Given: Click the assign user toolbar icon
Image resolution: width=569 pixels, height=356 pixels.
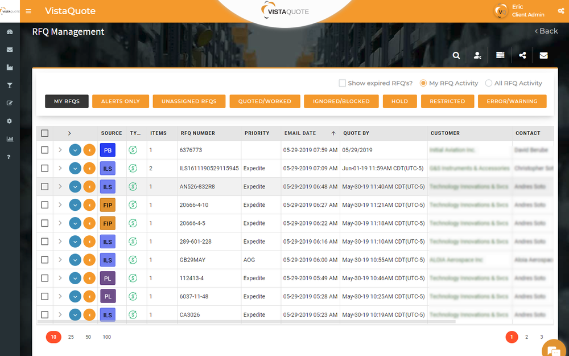Looking at the screenshot, I should pos(477,56).
